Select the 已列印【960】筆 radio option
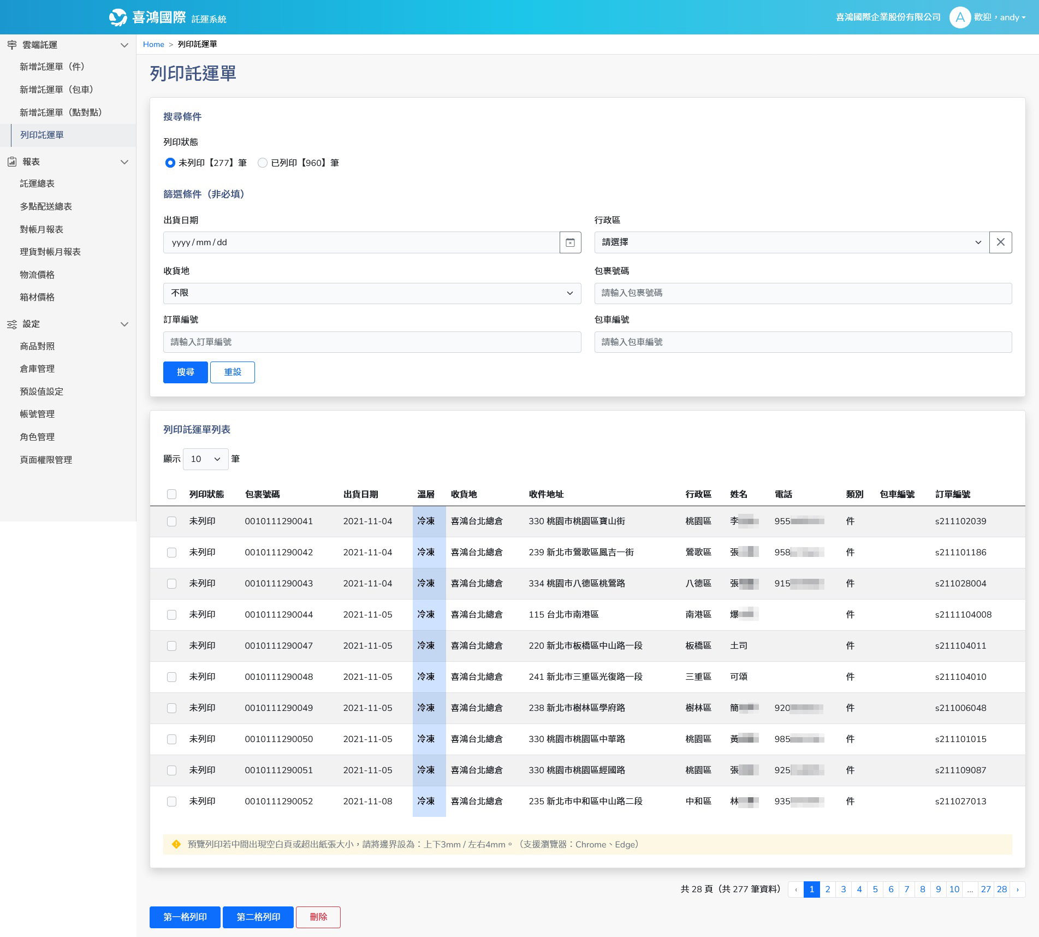Image resolution: width=1039 pixels, height=937 pixels. [263, 163]
